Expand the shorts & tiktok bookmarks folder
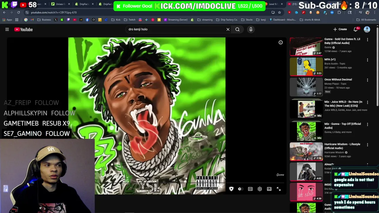The image size is (379, 213). [x=310, y=20]
